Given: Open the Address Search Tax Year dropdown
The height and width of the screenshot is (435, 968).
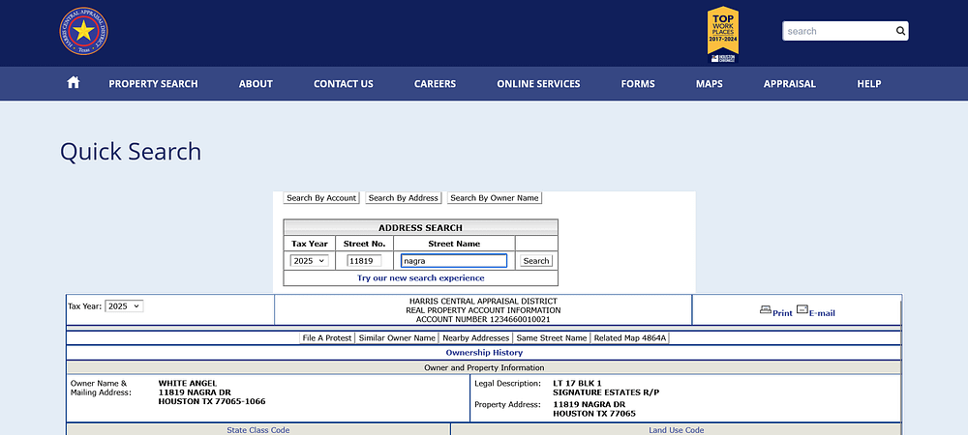Looking at the screenshot, I should point(310,261).
